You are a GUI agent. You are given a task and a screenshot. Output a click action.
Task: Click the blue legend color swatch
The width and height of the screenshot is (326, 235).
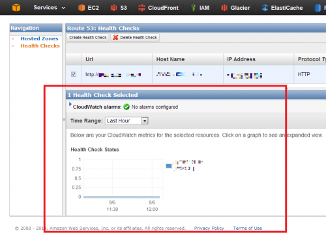tap(169, 166)
